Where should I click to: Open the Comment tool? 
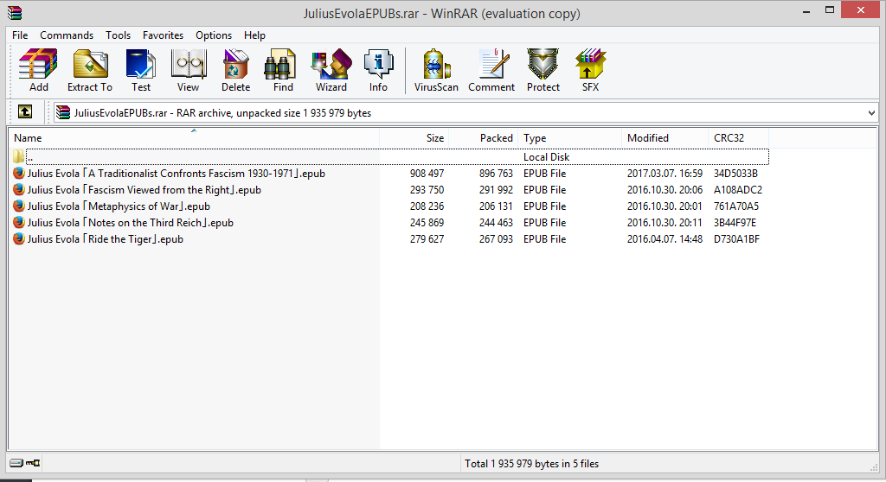pyautogui.click(x=491, y=70)
